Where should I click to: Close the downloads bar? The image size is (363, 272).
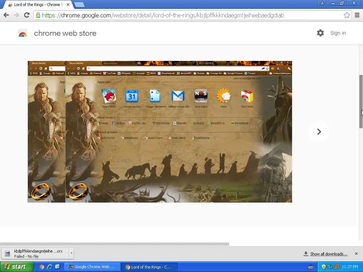356,254
